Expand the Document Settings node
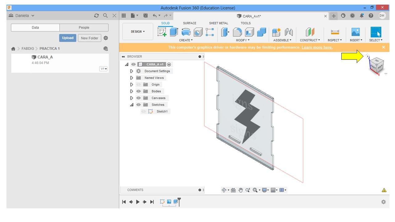Screen dimensions: 395x222 [132, 71]
